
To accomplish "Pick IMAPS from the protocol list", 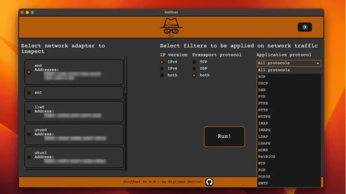I will coord(289,130).
